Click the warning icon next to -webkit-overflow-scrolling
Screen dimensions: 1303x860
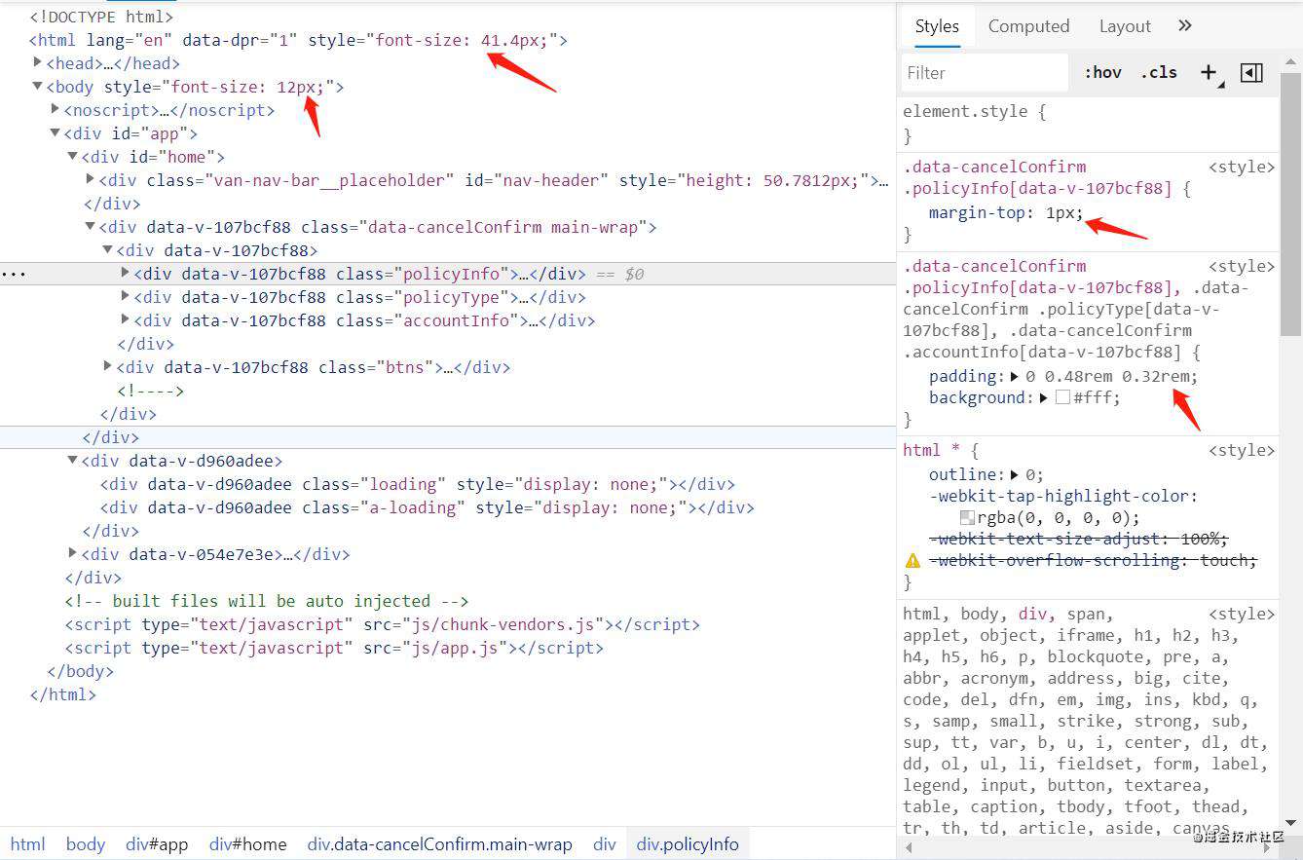tap(912, 560)
